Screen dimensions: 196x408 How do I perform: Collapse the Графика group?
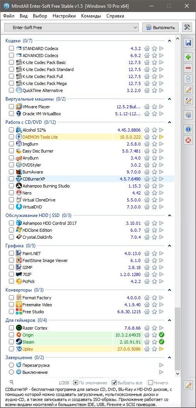170,246
